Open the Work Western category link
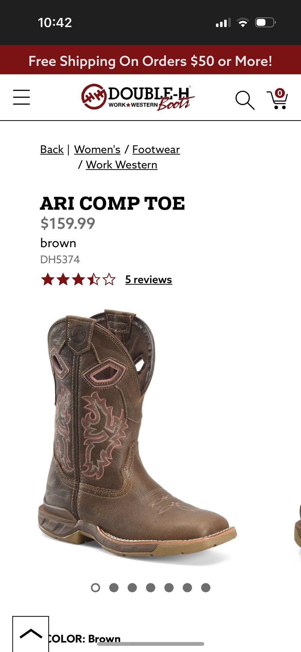The width and height of the screenshot is (301, 652). click(122, 165)
